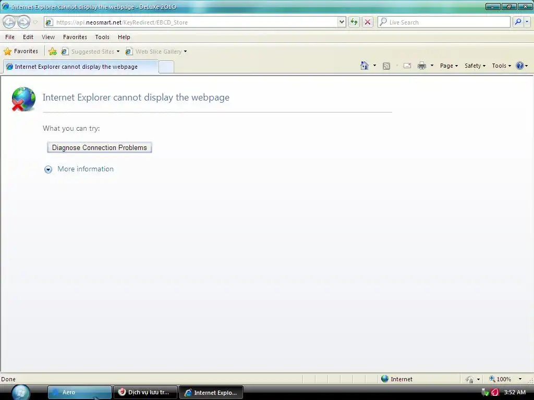
Task: Click the Internet security zone indicator
Action: pyautogui.click(x=397, y=379)
